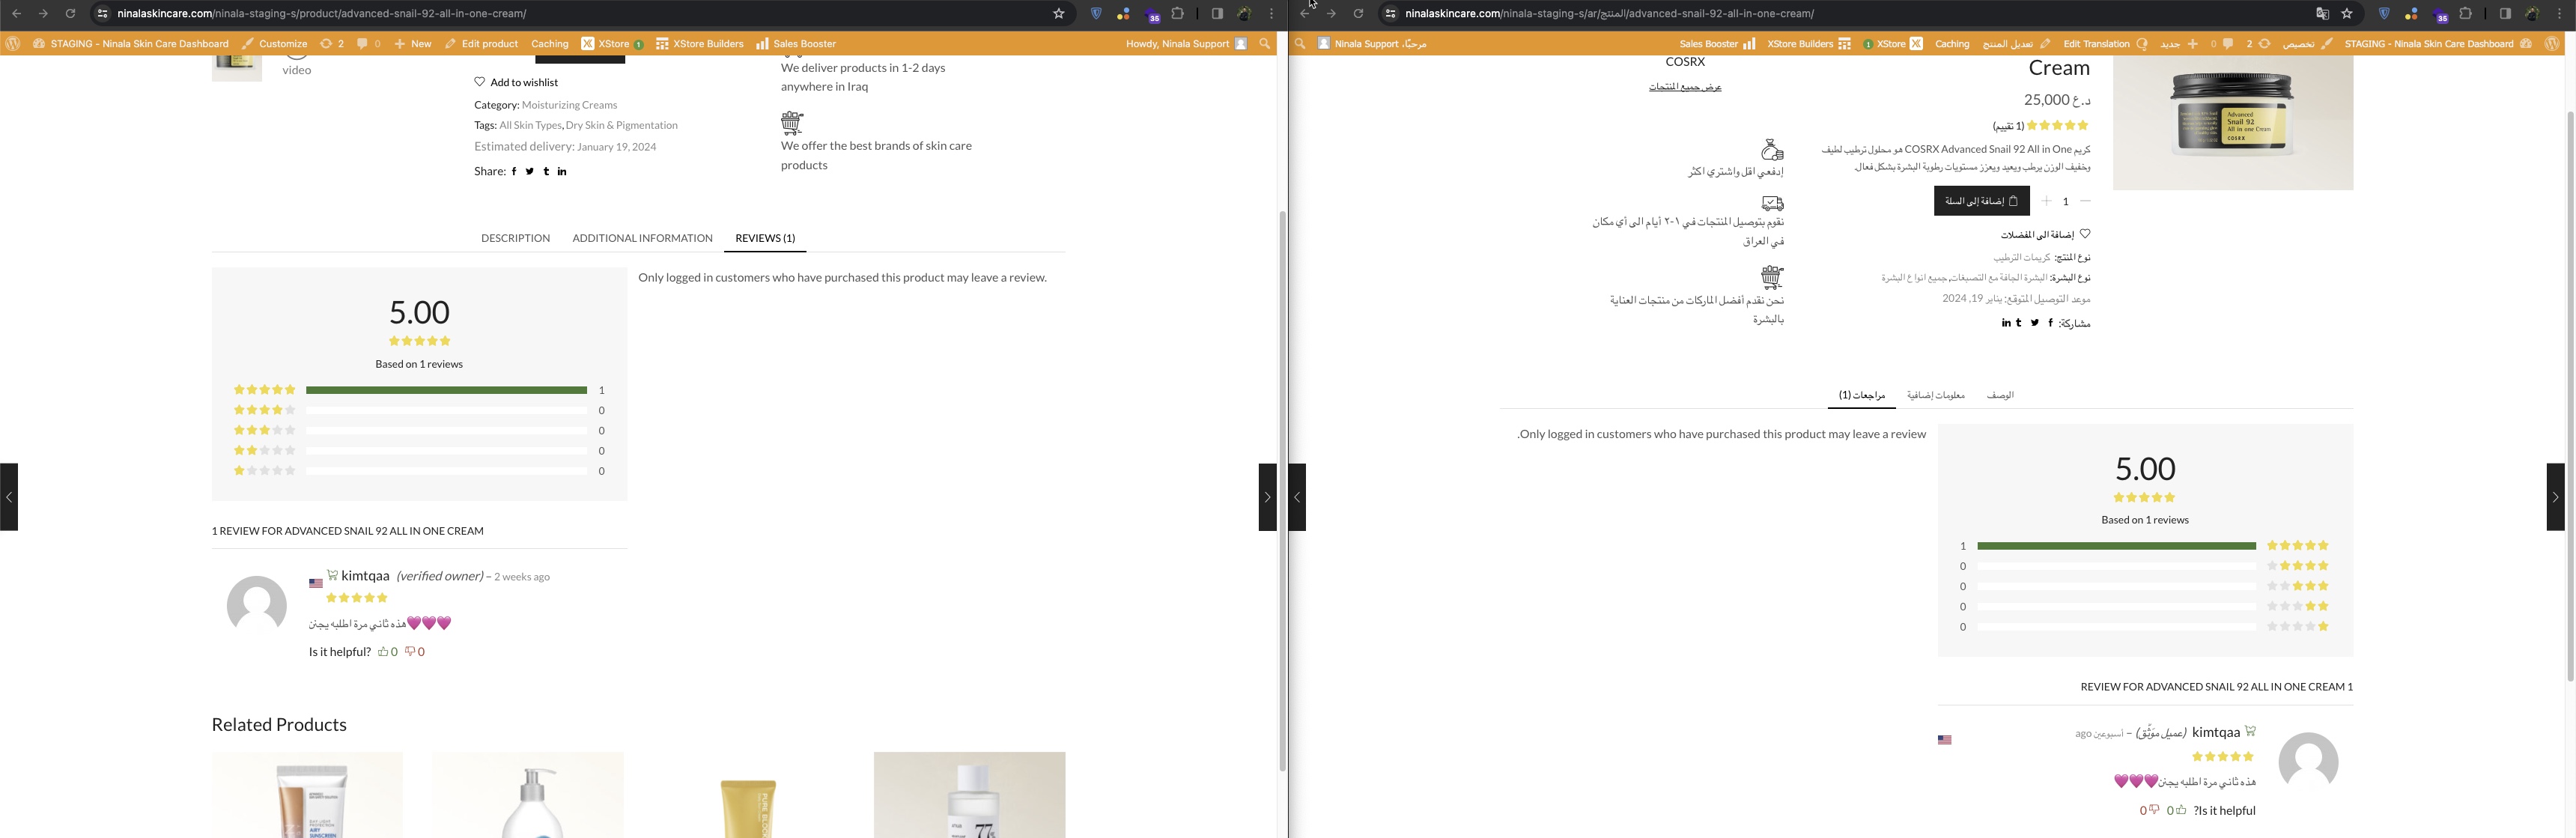The height and width of the screenshot is (838, 2576).
Task: Click the left window's vertical scrollbar
Action: coord(1282,490)
